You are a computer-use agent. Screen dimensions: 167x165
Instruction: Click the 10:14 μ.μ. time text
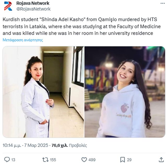pos(12,145)
